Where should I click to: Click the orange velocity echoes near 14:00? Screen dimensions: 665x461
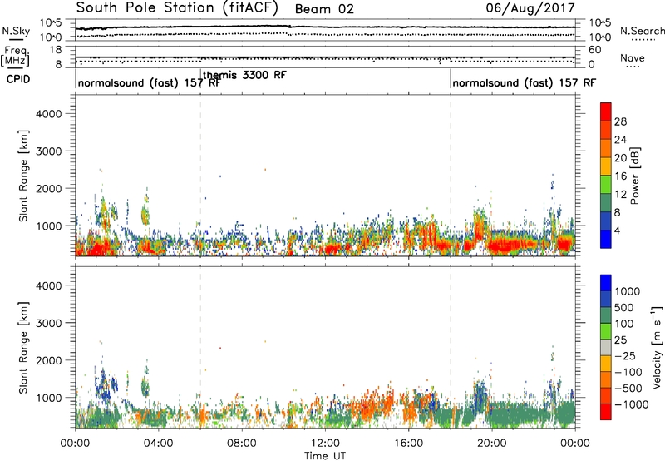(370, 404)
